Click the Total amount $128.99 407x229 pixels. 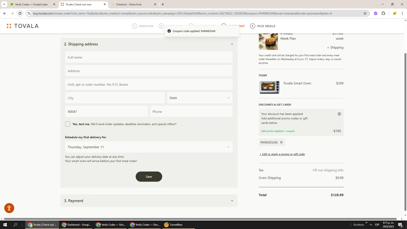(337, 195)
